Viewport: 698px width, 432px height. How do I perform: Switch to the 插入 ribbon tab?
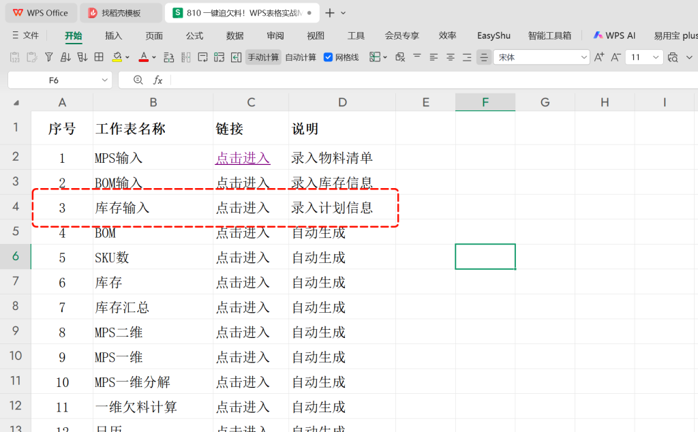click(x=114, y=35)
